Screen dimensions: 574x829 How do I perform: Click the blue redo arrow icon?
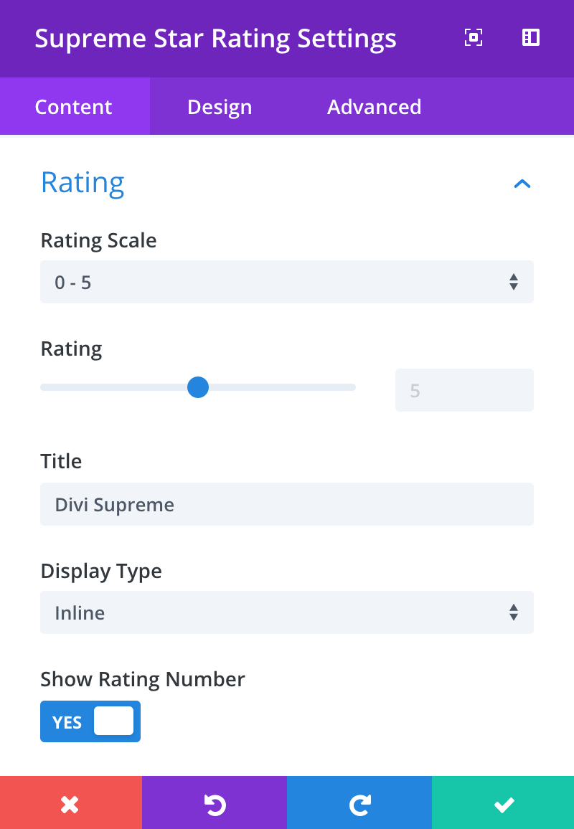tap(359, 805)
